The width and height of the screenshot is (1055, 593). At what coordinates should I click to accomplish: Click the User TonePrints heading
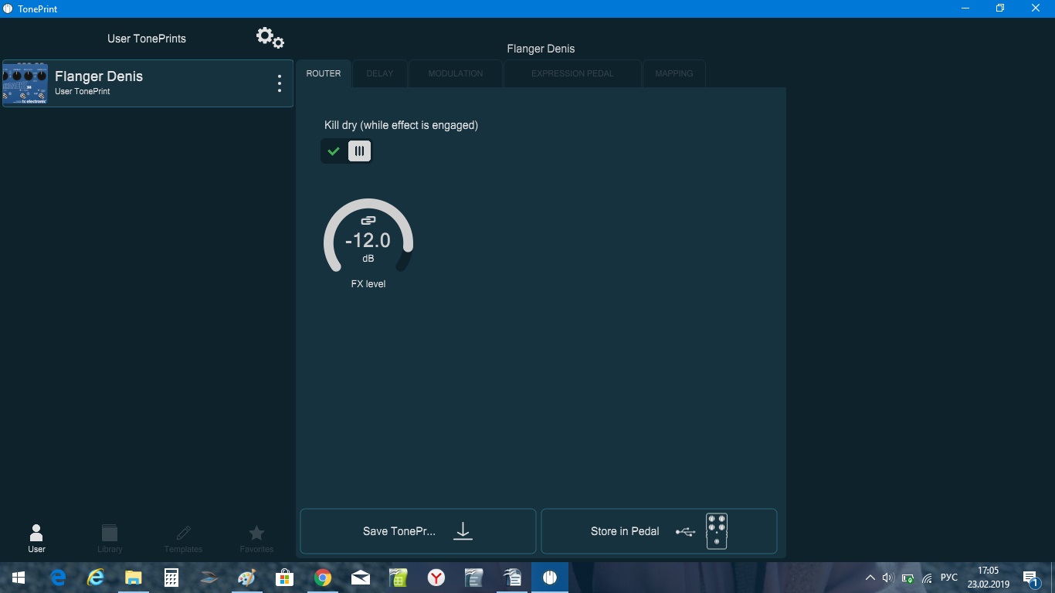coord(147,39)
